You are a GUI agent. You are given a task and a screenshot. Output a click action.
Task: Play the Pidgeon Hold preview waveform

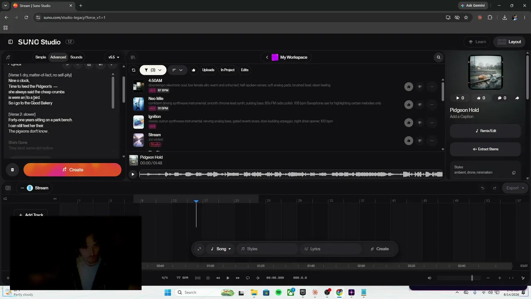pos(133,174)
